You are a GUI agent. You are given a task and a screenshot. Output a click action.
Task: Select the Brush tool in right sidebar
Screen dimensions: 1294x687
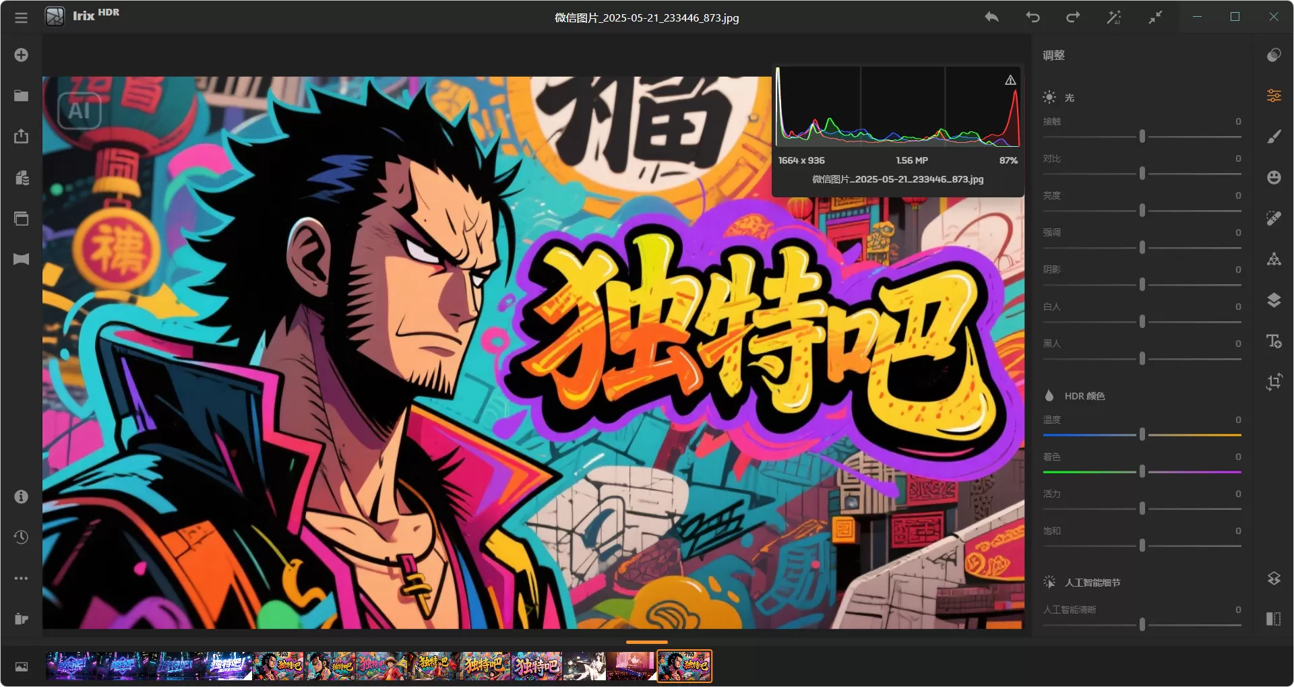tap(1274, 137)
